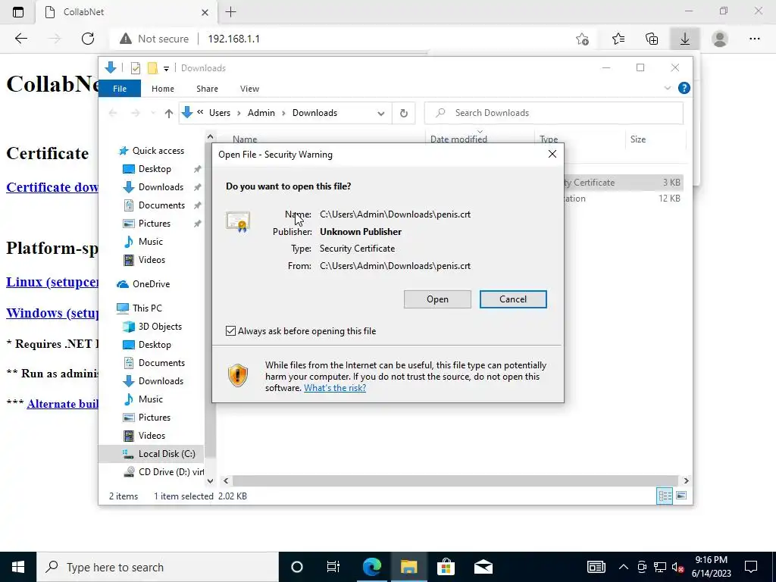
Task: Go up one folder level in Explorer
Action: (169, 114)
